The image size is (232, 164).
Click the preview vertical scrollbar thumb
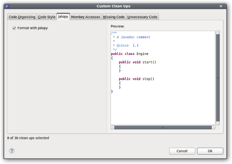tap(218, 78)
